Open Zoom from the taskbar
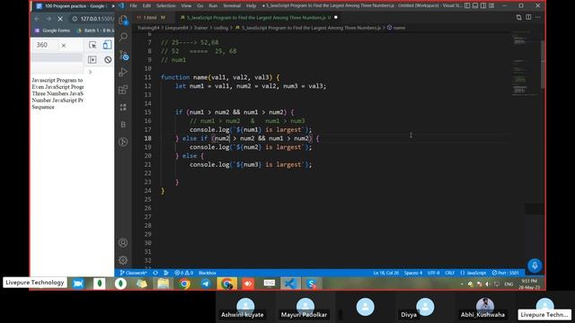This screenshot has width=575, height=323. point(78,284)
